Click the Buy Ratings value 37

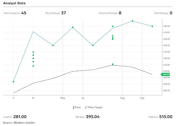point(64,13)
